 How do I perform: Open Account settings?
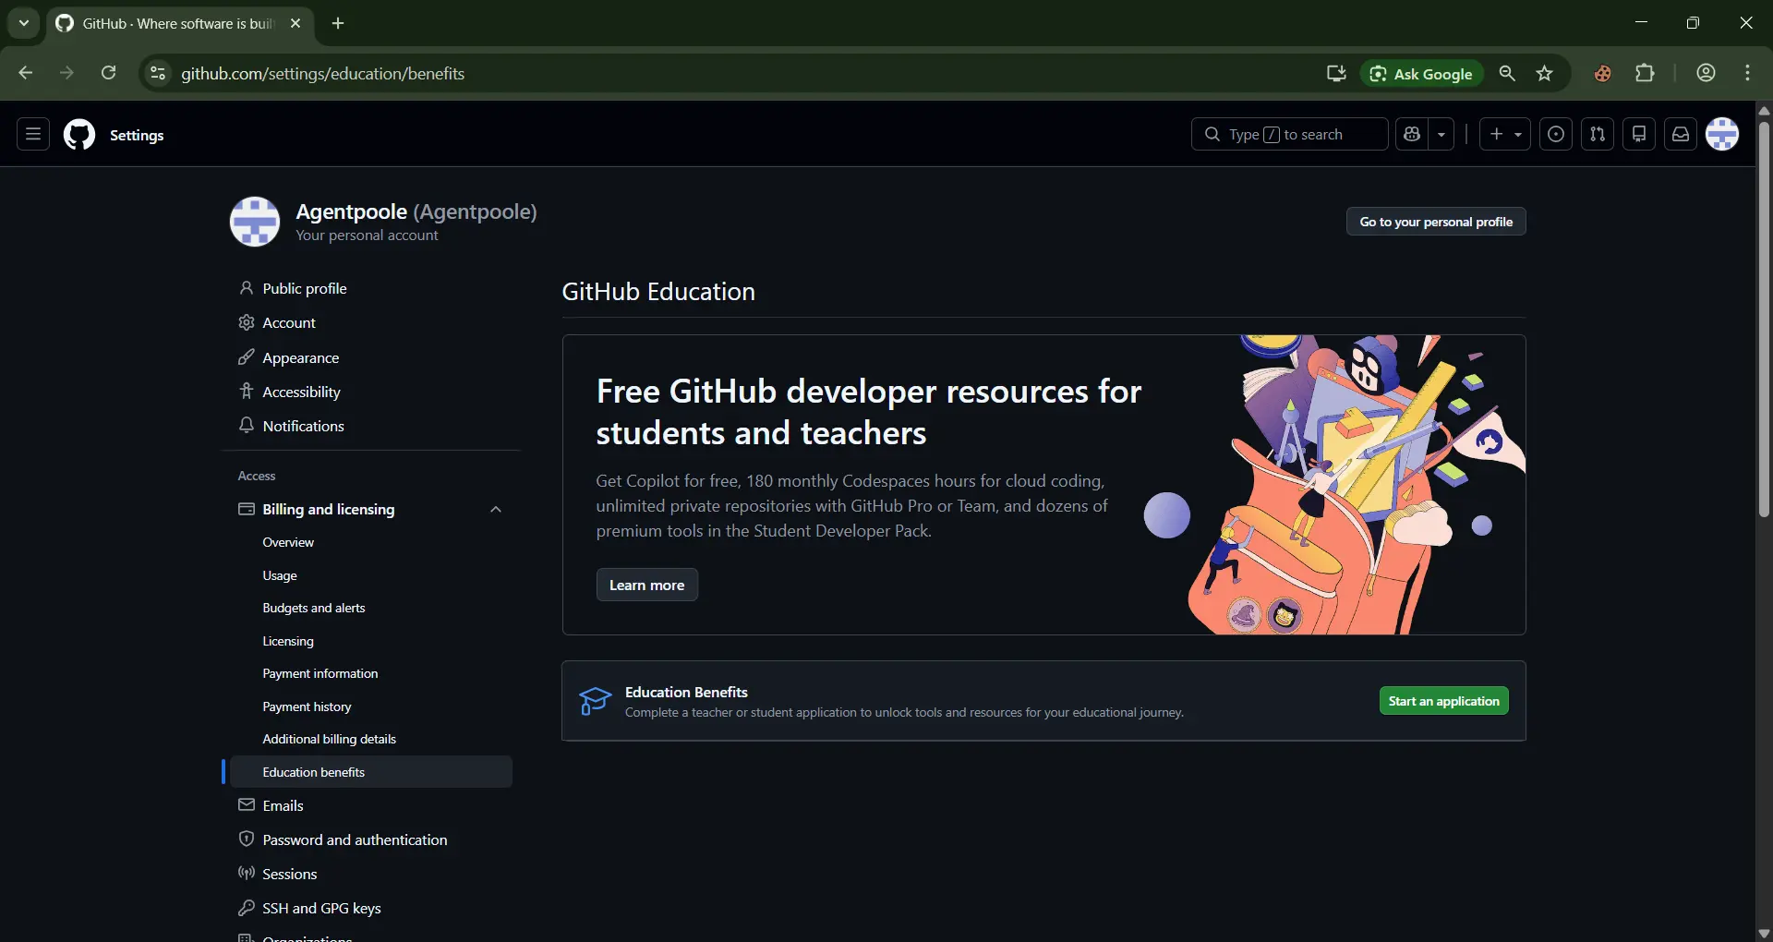pyautogui.click(x=370, y=322)
